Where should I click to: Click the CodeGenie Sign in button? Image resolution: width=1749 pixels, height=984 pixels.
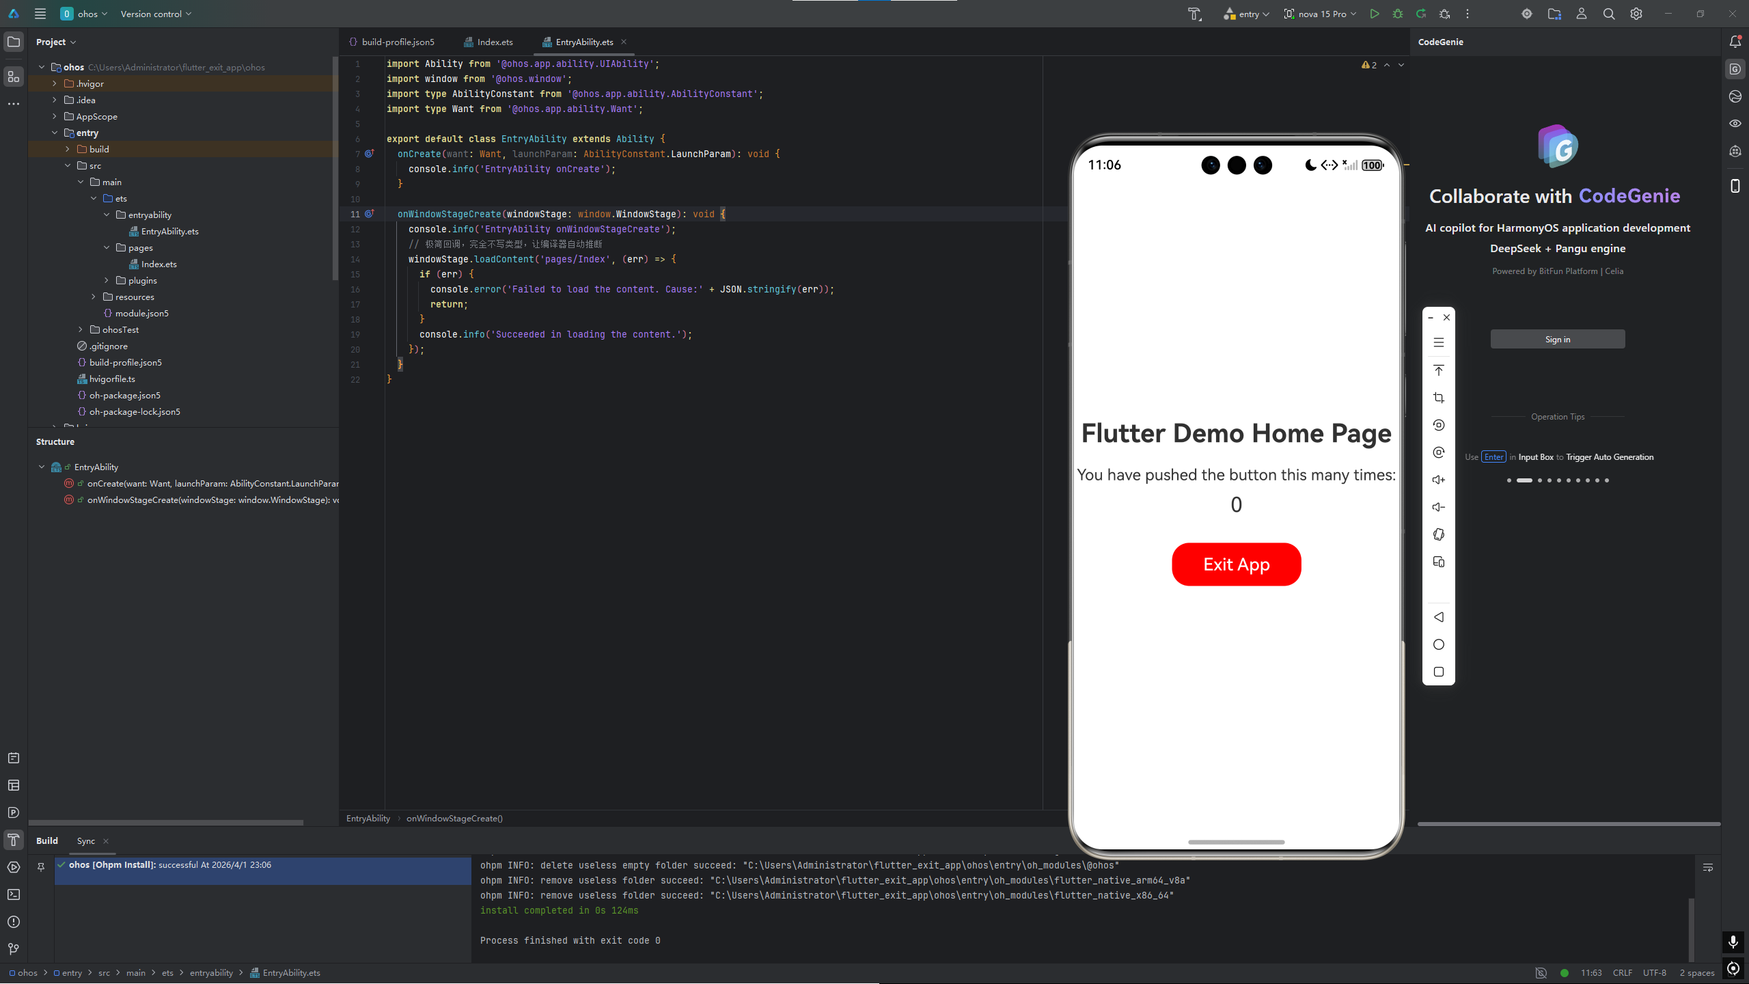pos(1557,339)
